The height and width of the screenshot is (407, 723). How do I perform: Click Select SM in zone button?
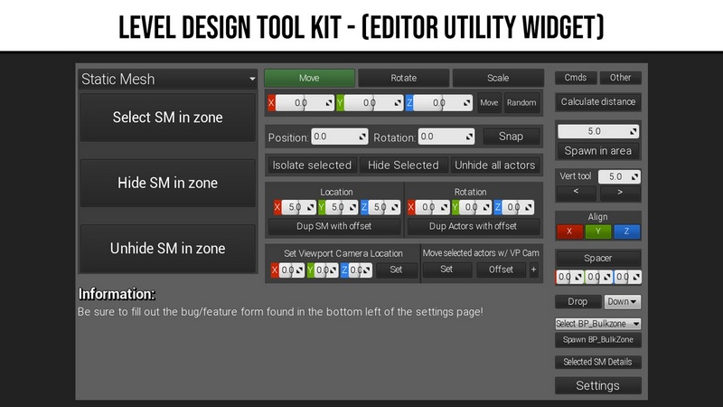click(167, 118)
